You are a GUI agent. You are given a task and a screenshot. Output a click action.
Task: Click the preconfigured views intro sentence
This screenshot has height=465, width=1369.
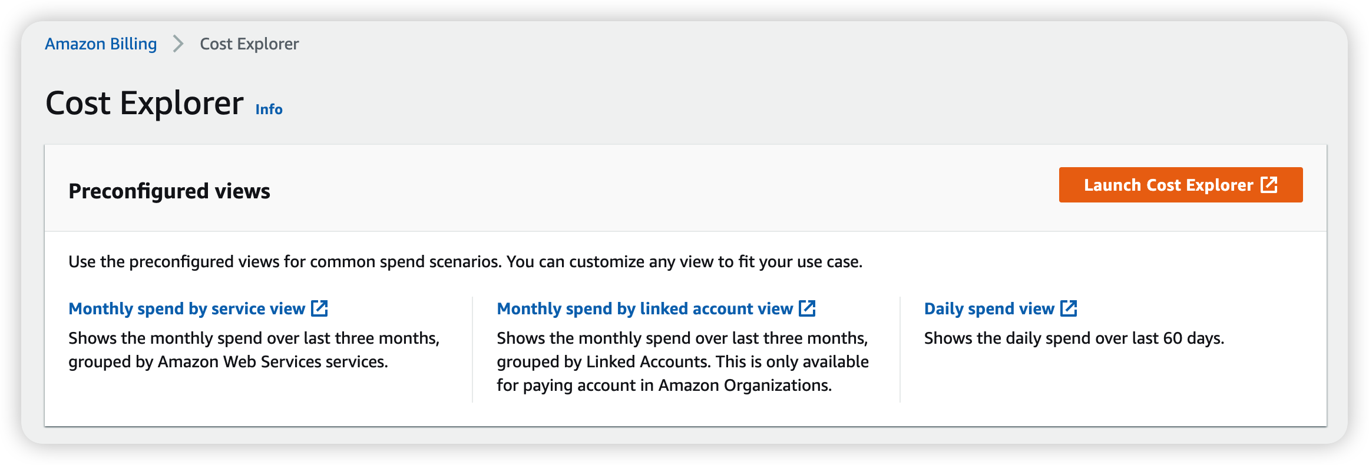(x=465, y=262)
